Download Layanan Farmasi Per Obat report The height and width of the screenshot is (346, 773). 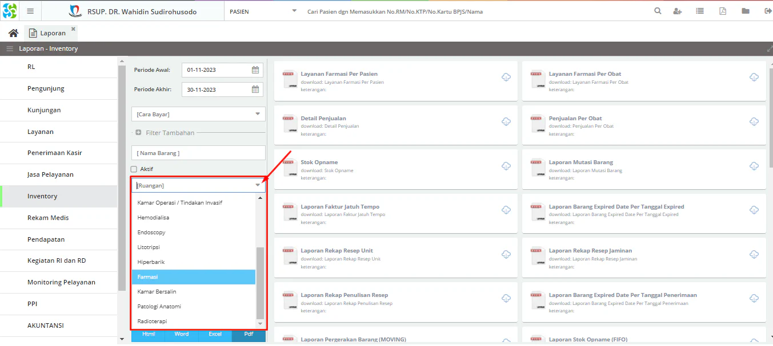pos(754,78)
